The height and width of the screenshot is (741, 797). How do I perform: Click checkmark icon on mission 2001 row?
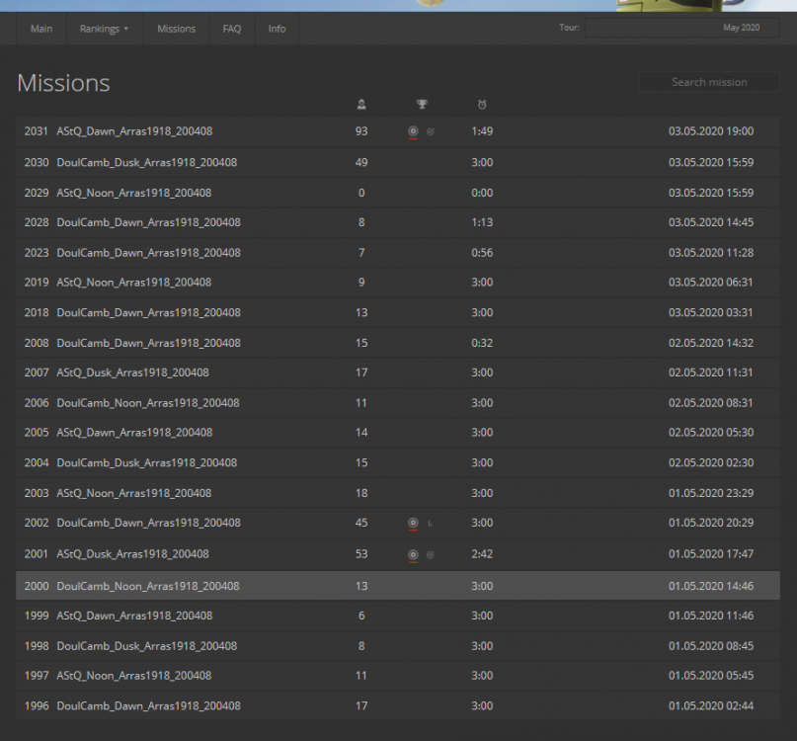point(431,555)
